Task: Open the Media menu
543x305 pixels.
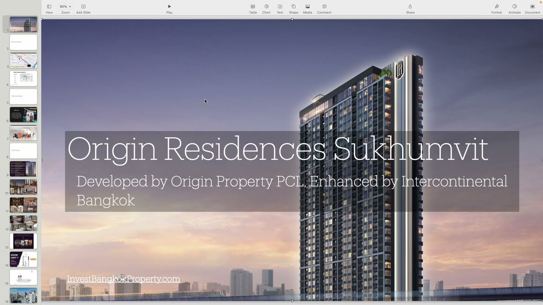Action: [x=308, y=9]
